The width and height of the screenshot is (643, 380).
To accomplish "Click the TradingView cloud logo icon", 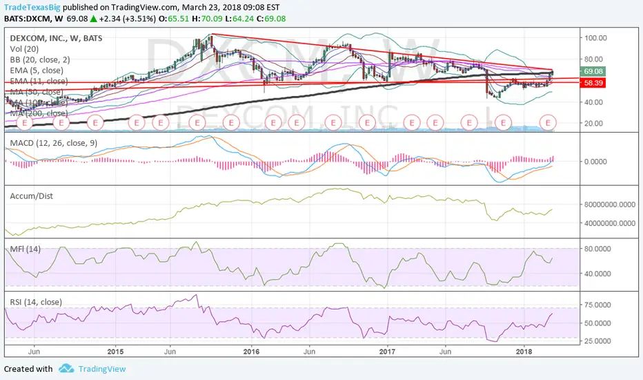I will click(x=66, y=368).
